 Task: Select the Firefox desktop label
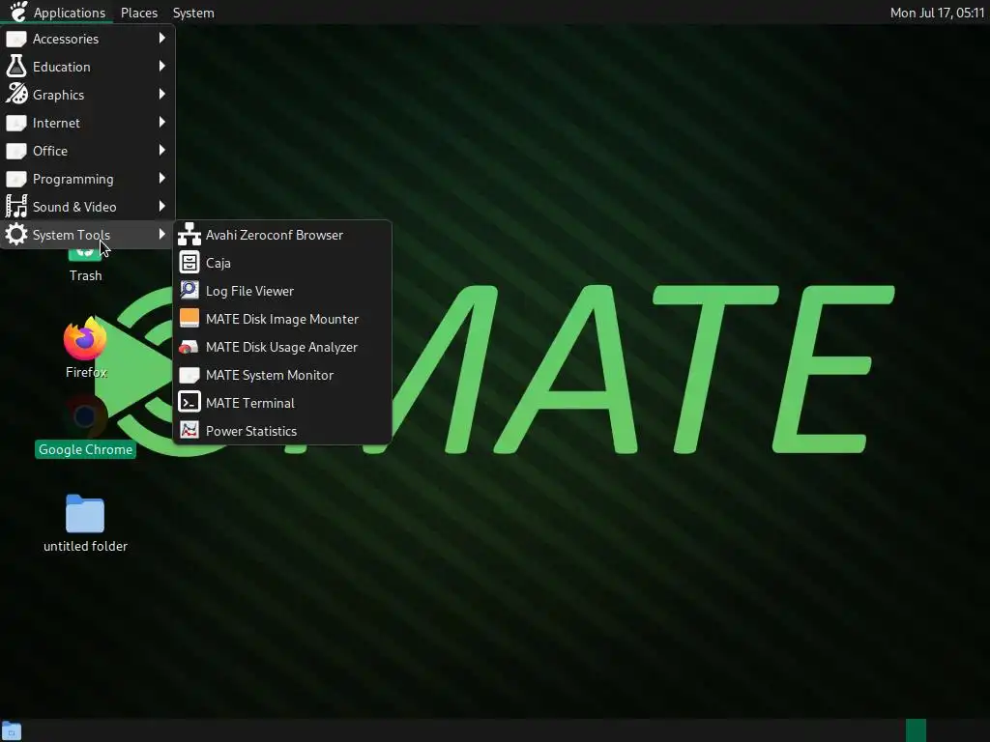click(x=86, y=372)
